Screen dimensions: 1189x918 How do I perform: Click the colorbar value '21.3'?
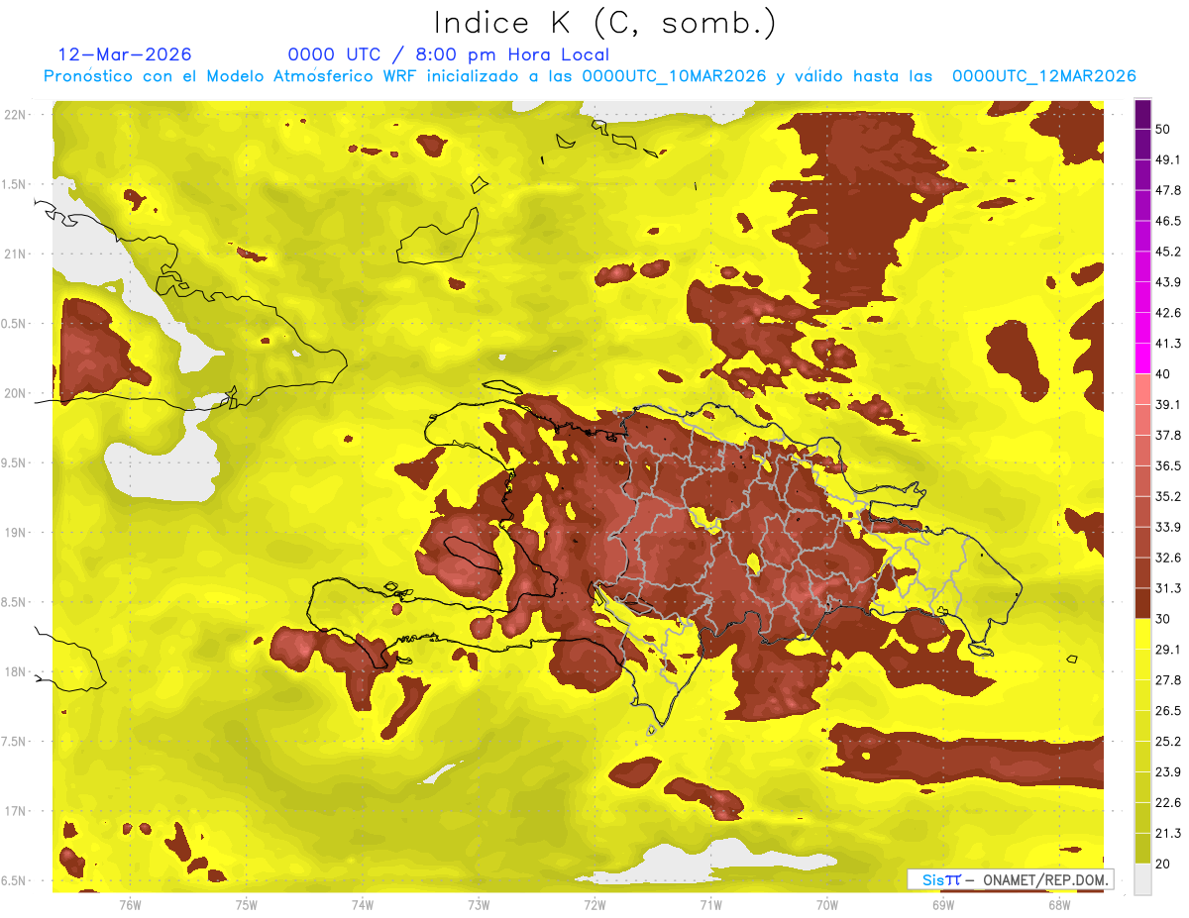tap(1168, 834)
